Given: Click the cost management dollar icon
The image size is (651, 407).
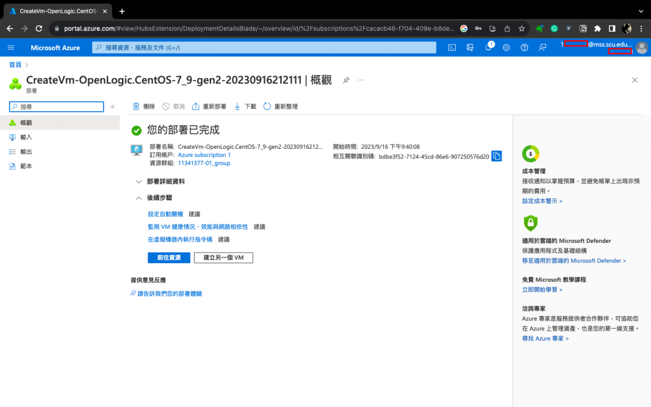Looking at the screenshot, I should 531,154.
